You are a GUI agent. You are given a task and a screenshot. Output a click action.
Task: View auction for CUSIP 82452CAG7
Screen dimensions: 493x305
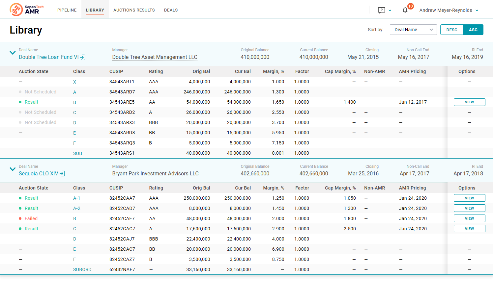click(x=469, y=229)
